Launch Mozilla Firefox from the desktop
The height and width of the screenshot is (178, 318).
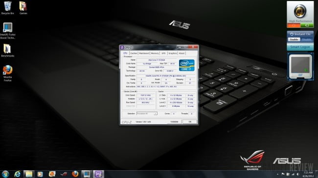[7, 73]
